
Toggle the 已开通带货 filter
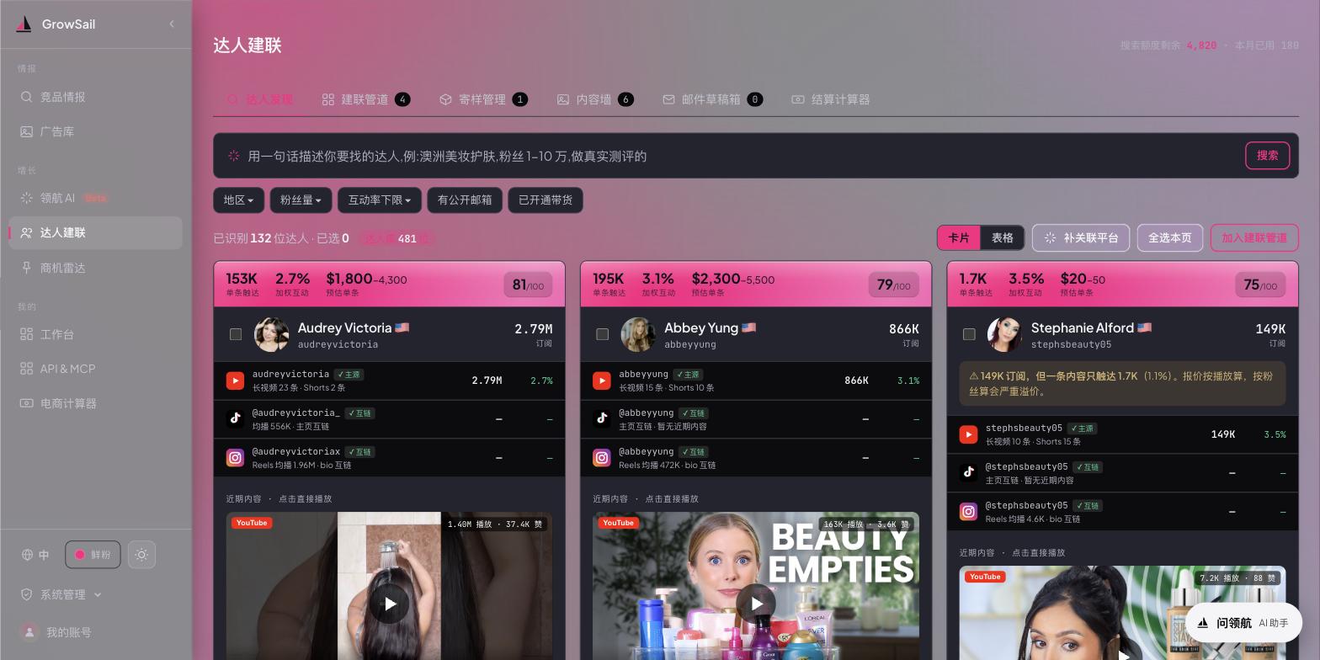coord(546,200)
